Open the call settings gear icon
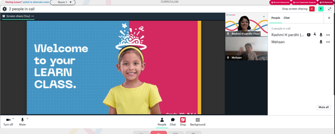Image resolution: width=335 pixels, height=134 pixels. 4,9
